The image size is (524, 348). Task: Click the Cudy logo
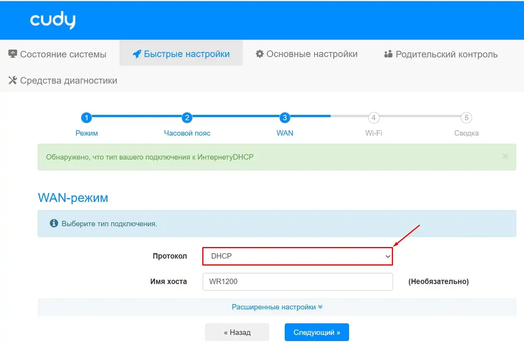[53, 20]
